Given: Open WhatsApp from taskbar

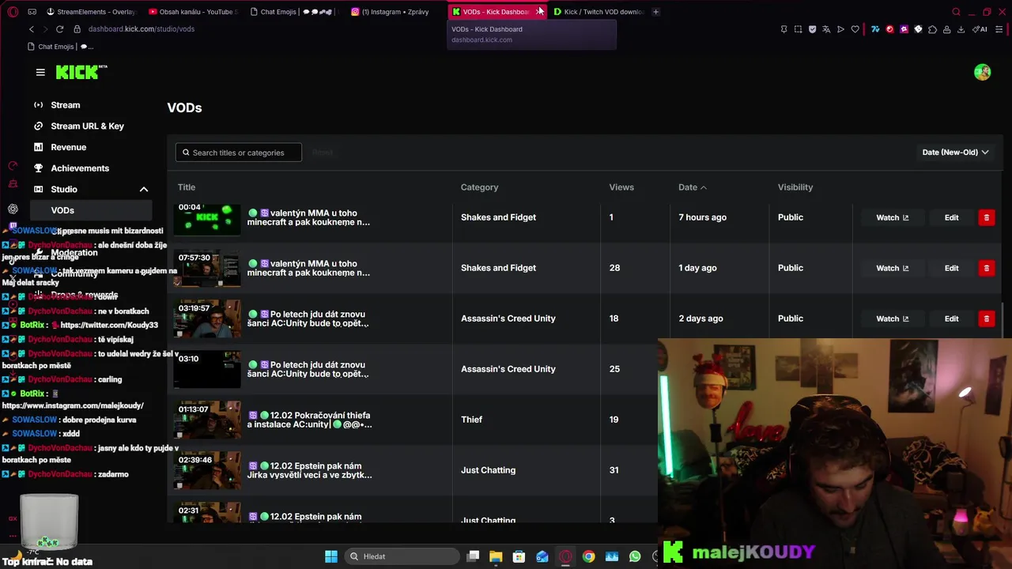Looking at the screenshot, I should (635, 556).
